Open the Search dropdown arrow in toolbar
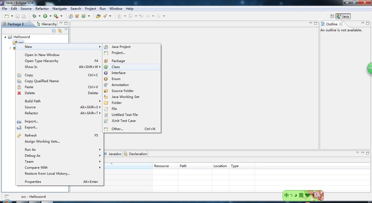 tap(110, 16)
